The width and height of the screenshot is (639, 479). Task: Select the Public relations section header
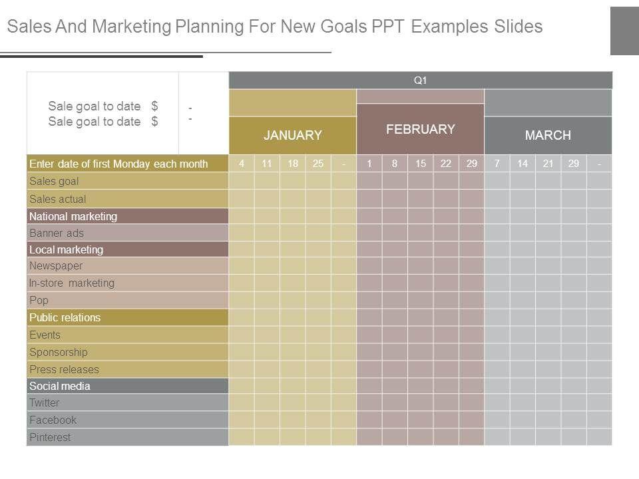click(128, 317)
